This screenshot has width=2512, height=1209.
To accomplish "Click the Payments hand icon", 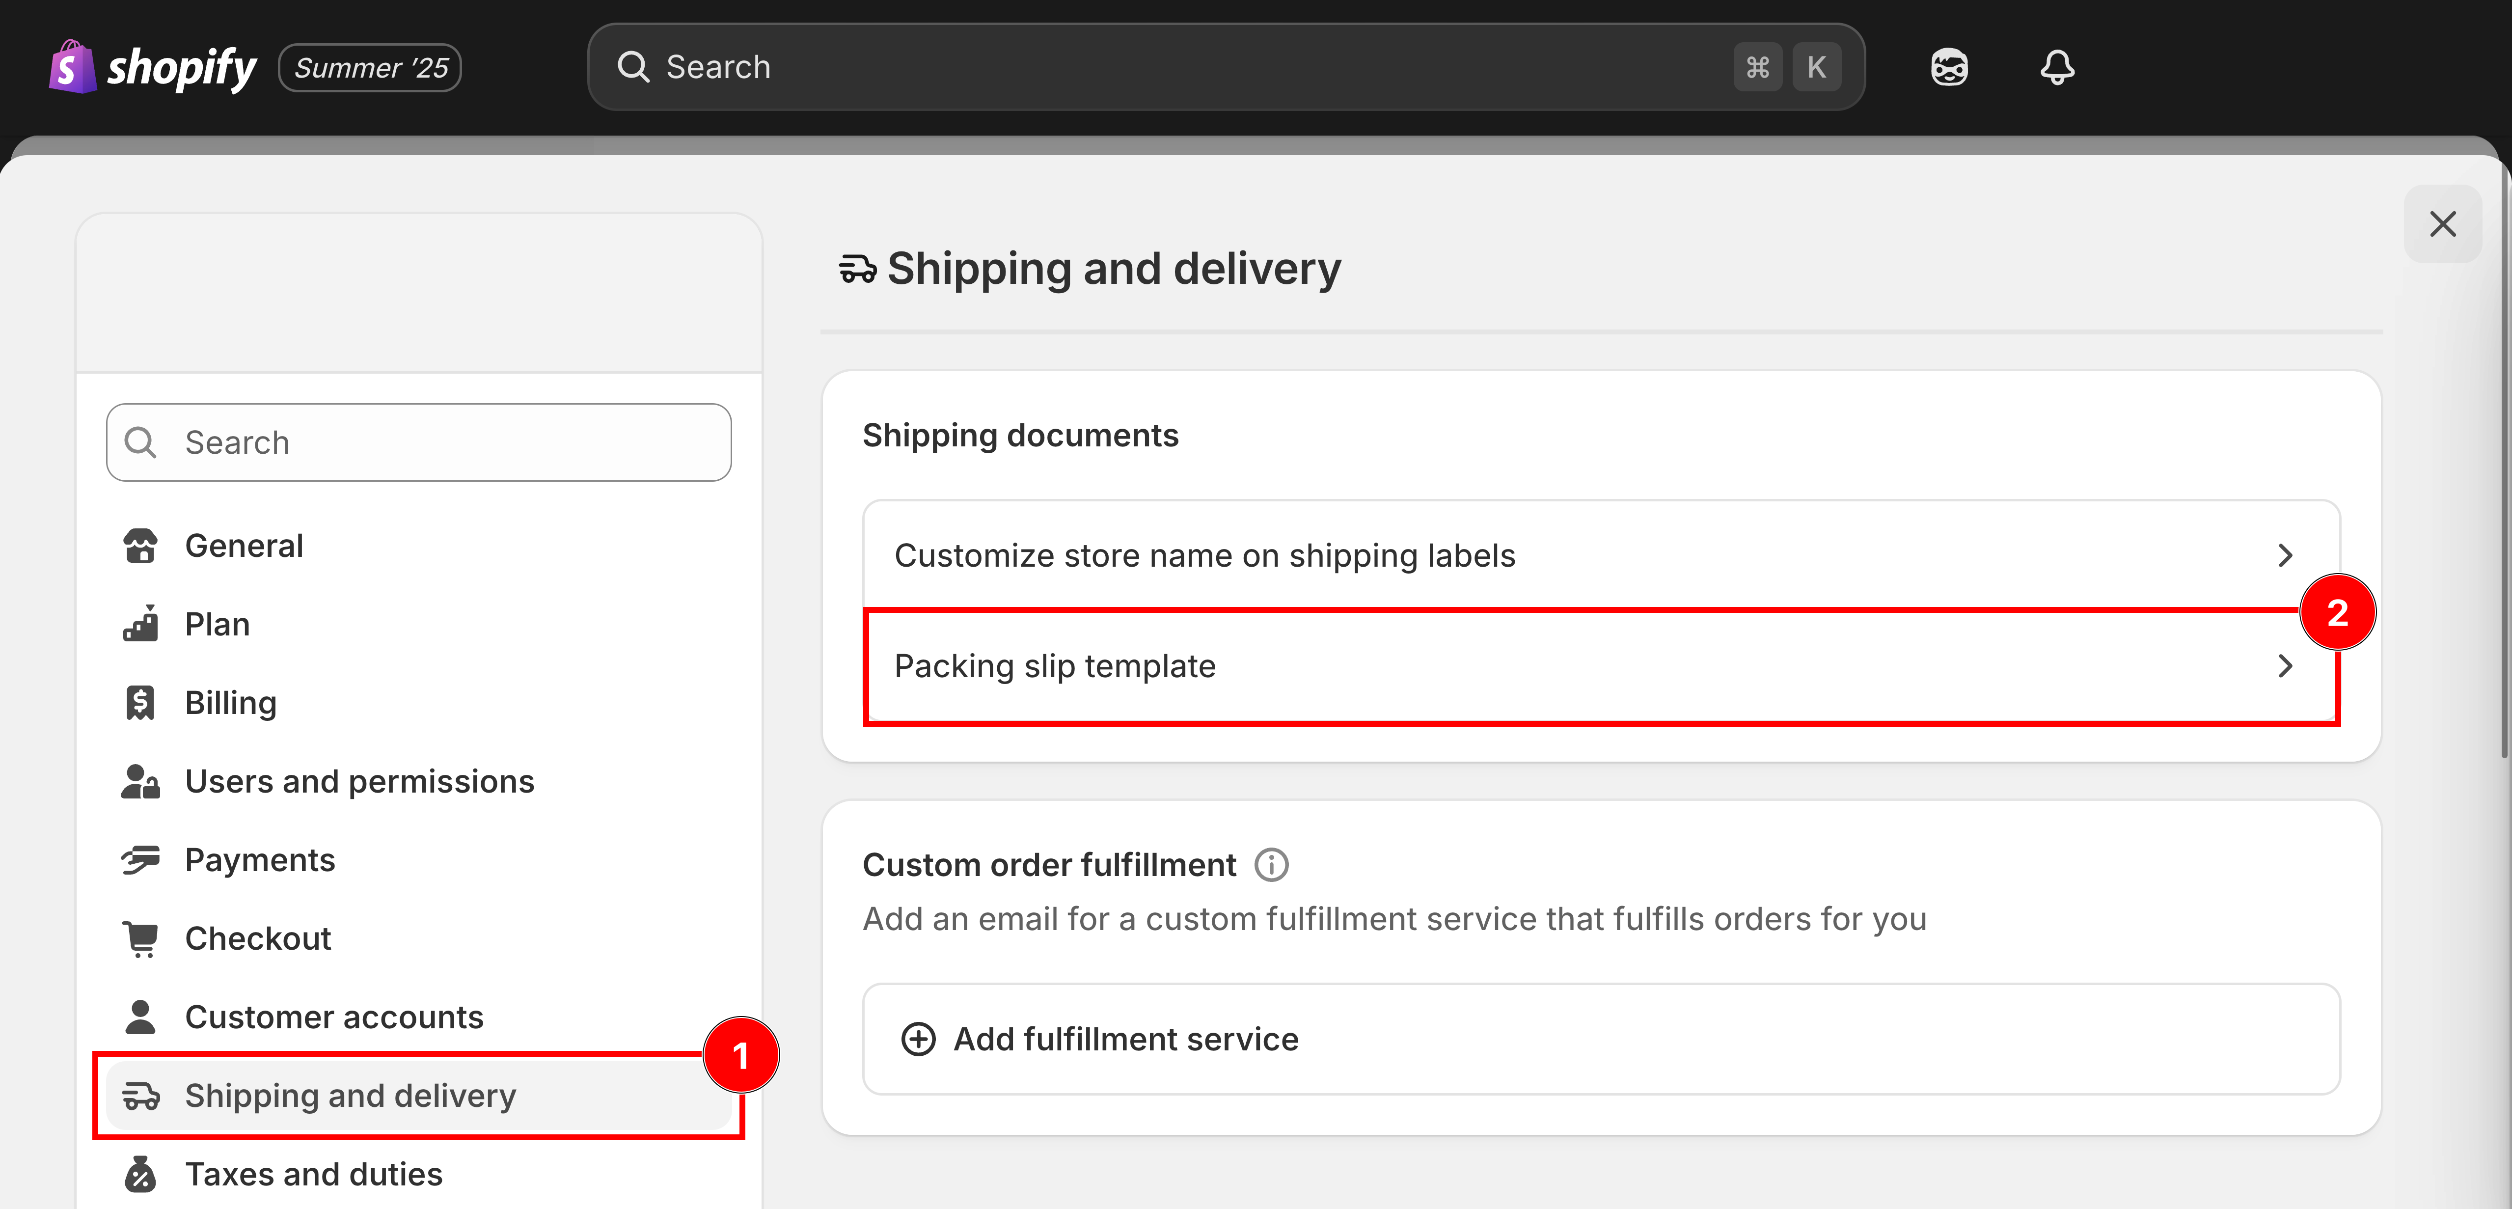I will point(140,860).
